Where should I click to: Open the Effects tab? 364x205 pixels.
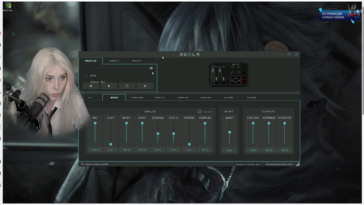(x=160, y=97)
